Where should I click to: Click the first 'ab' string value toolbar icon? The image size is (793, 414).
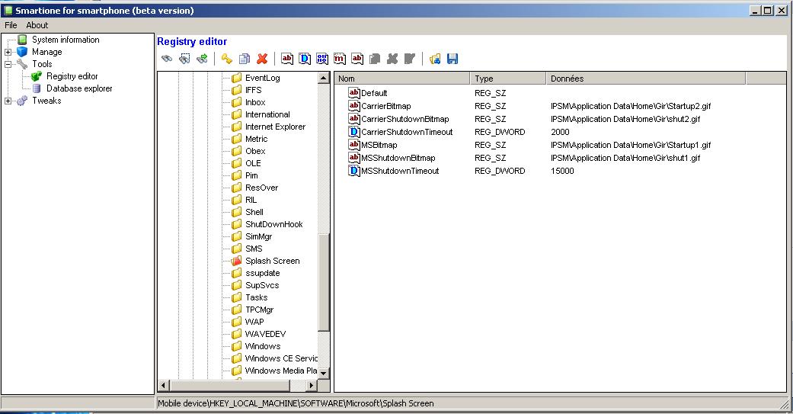(287, 59)
